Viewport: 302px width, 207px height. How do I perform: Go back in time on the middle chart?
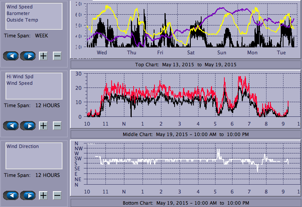[11, 126]
